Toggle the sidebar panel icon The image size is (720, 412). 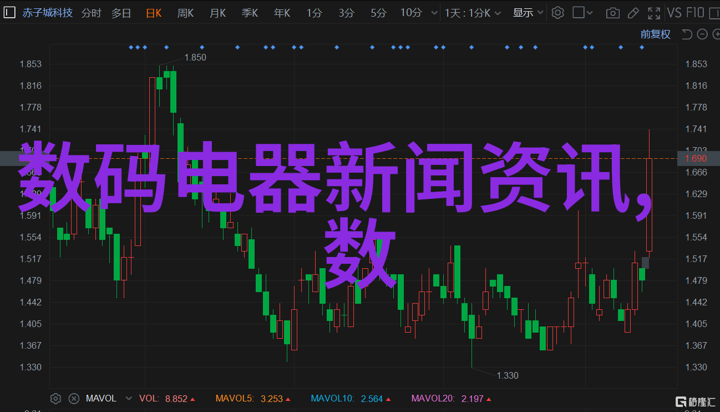click(x=10, y=12)
